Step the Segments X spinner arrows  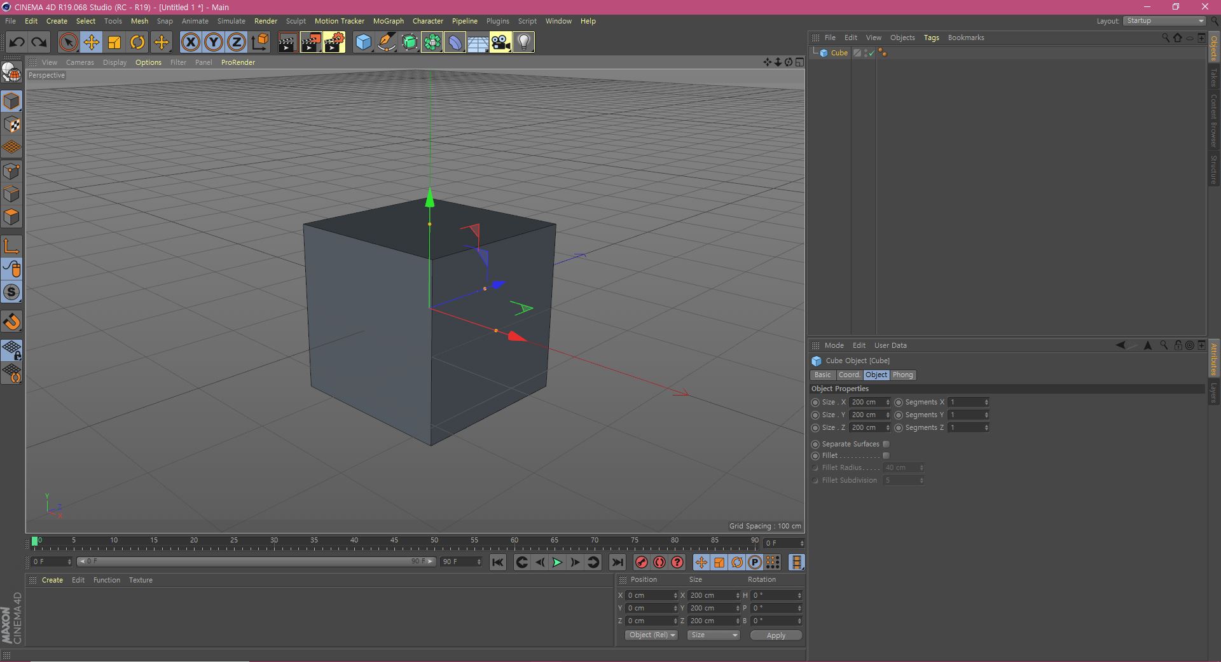click(986, 402)
